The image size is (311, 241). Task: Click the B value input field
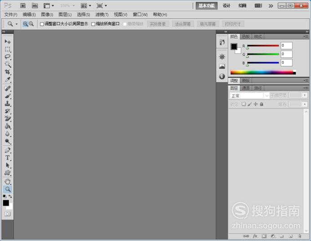coord(286,62)
